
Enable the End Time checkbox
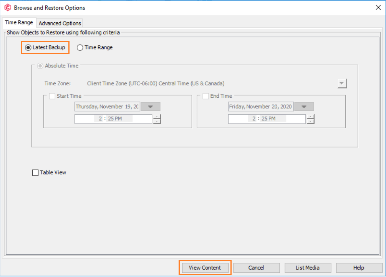tap(206, 96)
